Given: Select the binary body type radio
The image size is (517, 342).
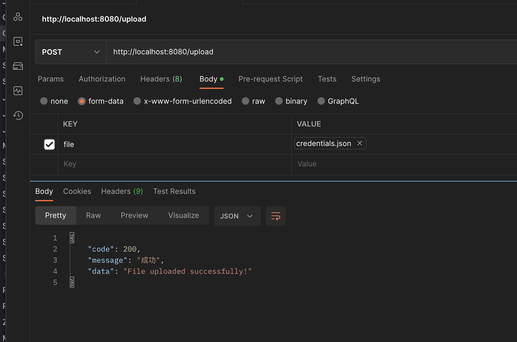Looking at the screenshot, I should 279,101.
